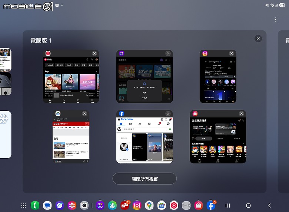289x212 pixels.
Task: Select the BBC News window preview
Action: (x=71, y=140)
